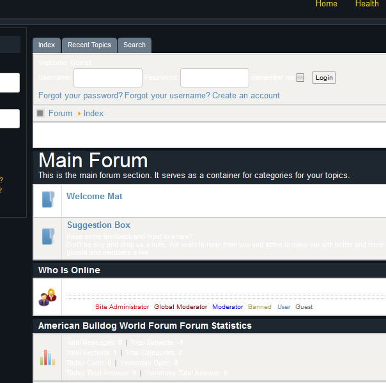
Task: Click American Bulldog World Forum Statistics heading
Action: 144,326
